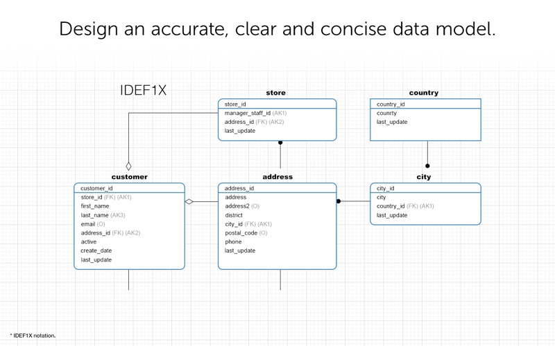
Task: Select the slide title about data model design
Action: point(277,29)
